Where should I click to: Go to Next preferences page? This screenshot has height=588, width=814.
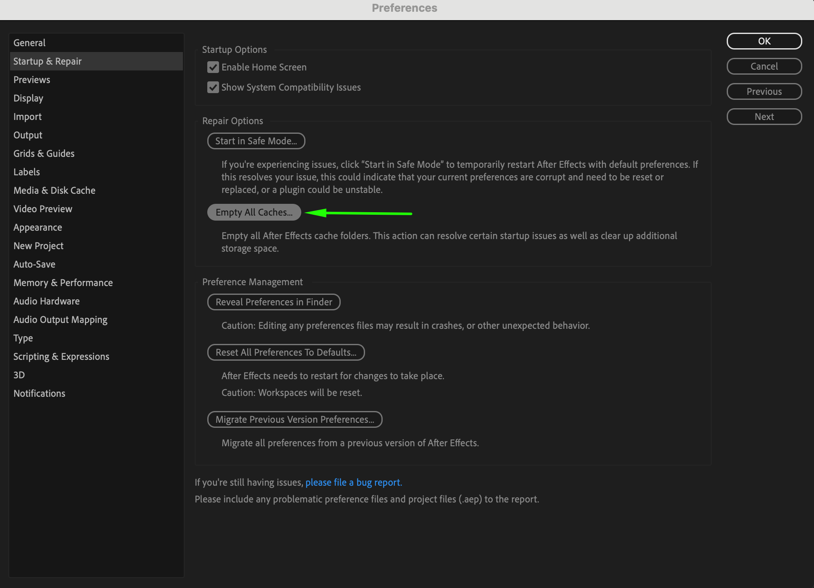tap(764, 117)
